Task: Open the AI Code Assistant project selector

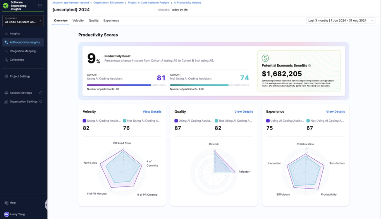Action: pos(22,20)
